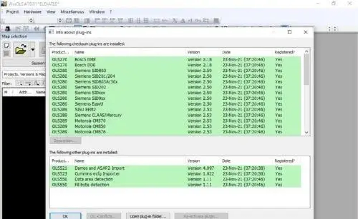Click the scroll-down arrow of the checksum plug-ins list
358x219 pixels.
coord(307,133)
